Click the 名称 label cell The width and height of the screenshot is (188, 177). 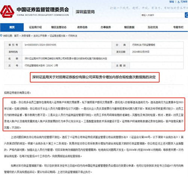(13, 59)
